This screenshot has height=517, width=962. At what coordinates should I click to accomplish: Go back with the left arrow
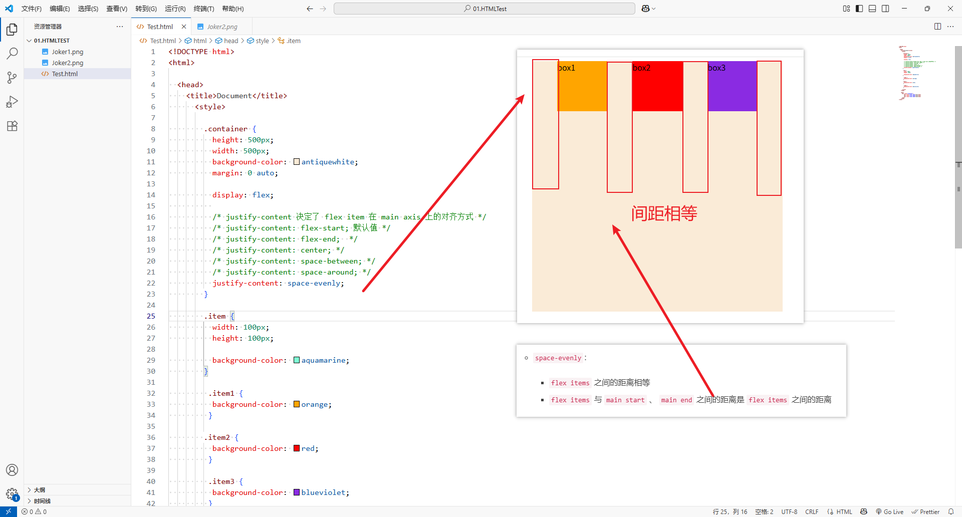(x=310, y=9)
